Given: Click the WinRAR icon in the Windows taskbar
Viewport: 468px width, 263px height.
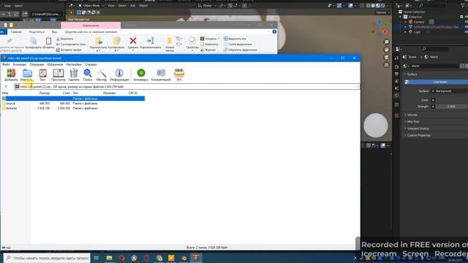Looking at the screenshot, I should [196, 258].
